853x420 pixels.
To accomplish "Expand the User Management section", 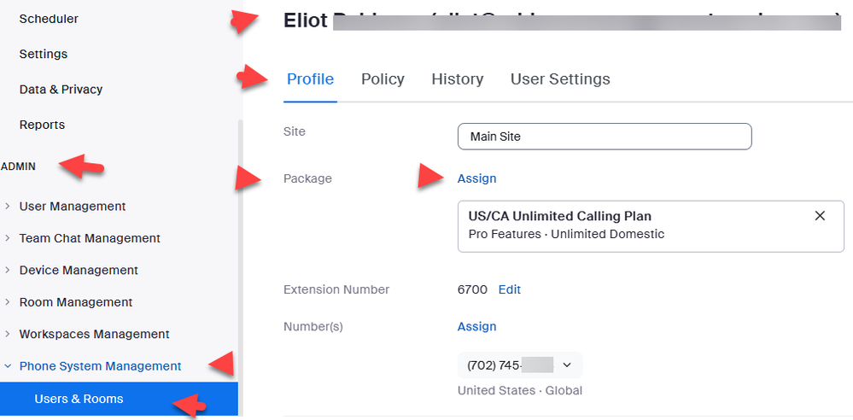I will (x=73, y=206).
